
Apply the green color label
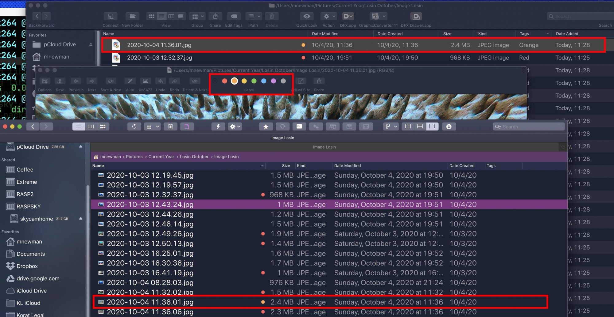coord(254,81)
